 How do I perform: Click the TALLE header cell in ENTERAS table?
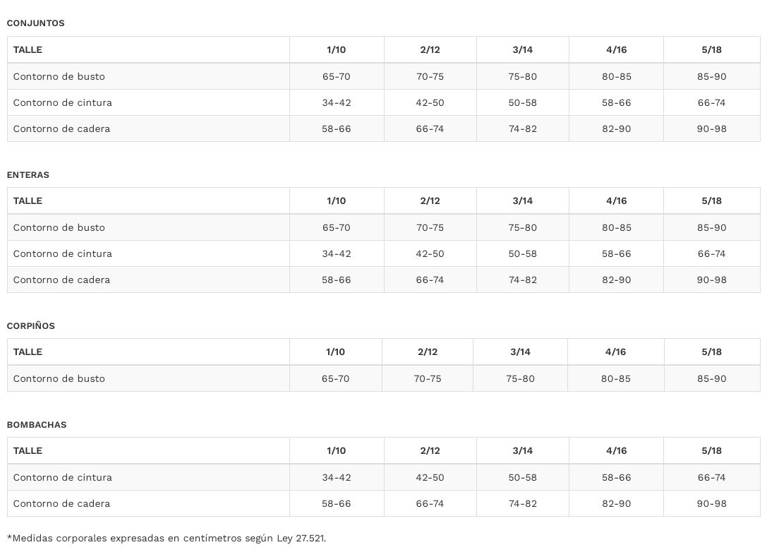pos(28,200)
